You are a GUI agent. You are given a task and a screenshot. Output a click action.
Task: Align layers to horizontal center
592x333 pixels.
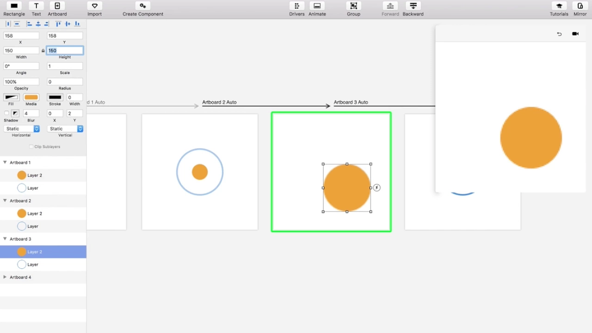click(38, 24)
